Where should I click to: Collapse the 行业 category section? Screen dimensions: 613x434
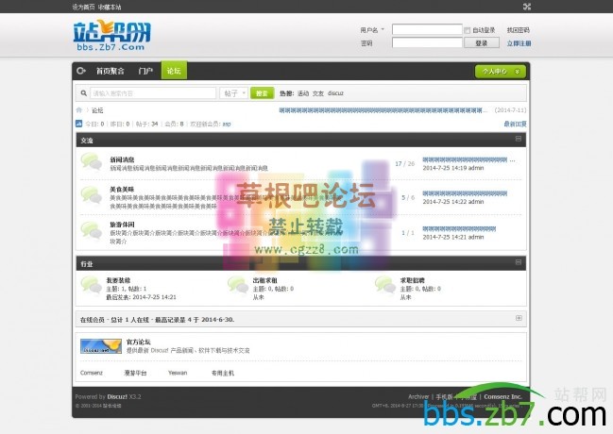click(519, 262)
